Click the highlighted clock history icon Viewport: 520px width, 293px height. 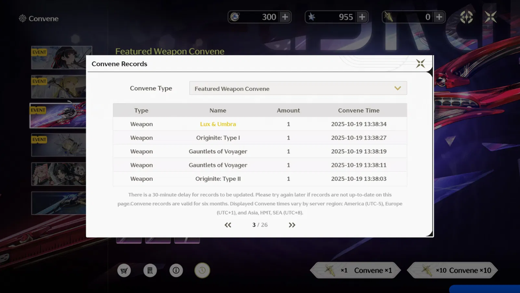pos(202,271)
